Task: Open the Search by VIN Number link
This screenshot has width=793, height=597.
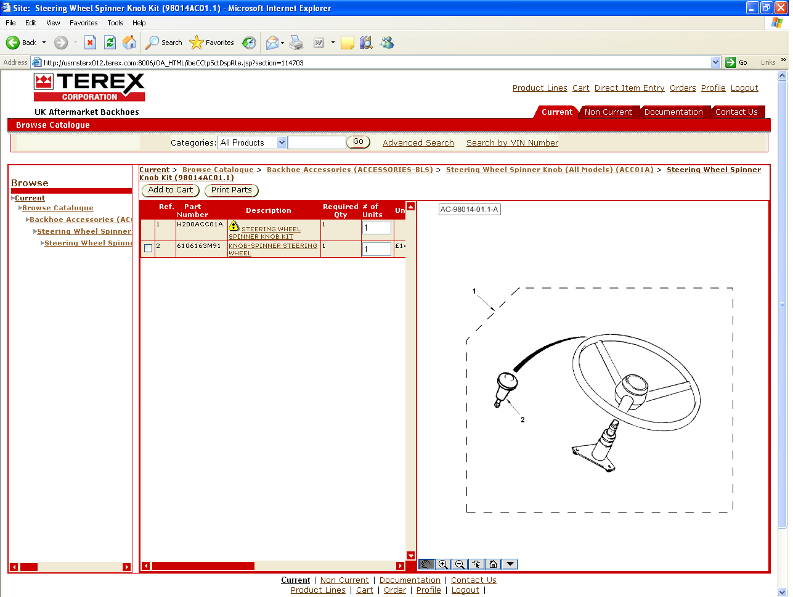Action: click(x=512, y=143)
